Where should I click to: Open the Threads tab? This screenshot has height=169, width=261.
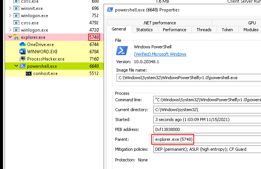[204, 30]
